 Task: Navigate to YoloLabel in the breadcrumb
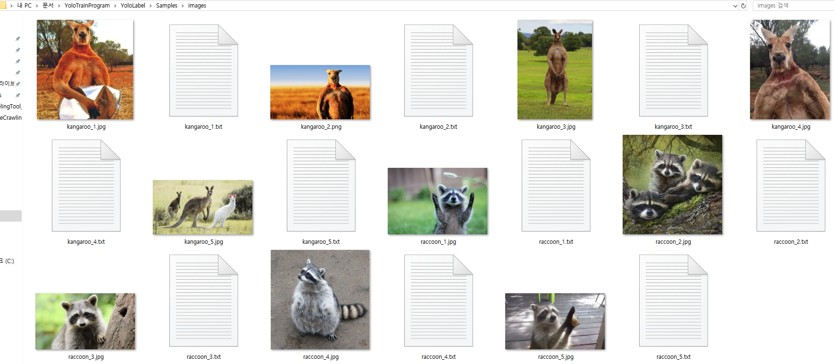[133, 6]
